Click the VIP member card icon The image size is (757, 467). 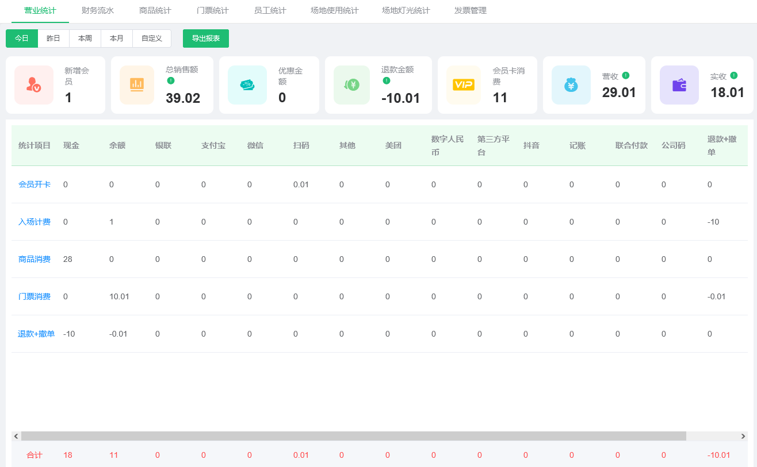pos(463,85)
